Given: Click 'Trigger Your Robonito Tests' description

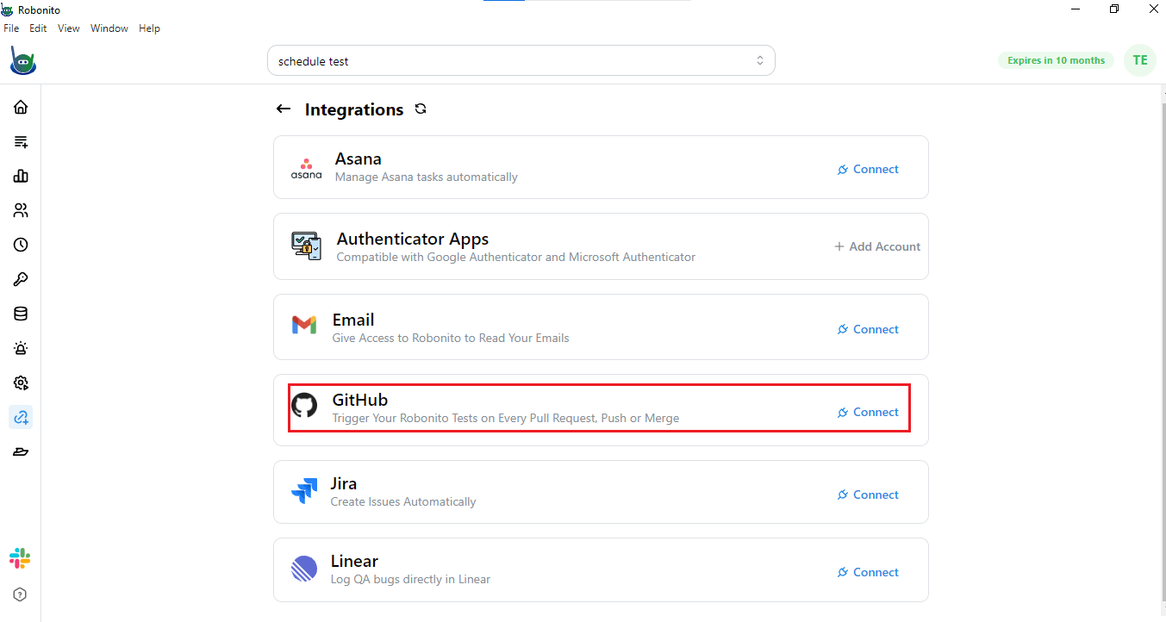Looking at the screenshot, I should tap(506, 418).
